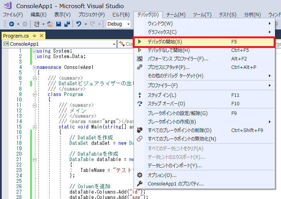The width and height of the screenshot is (281, 199).
Task: Select パフォーマンス プロファイラー(F) entry
Action: point(205,58)
